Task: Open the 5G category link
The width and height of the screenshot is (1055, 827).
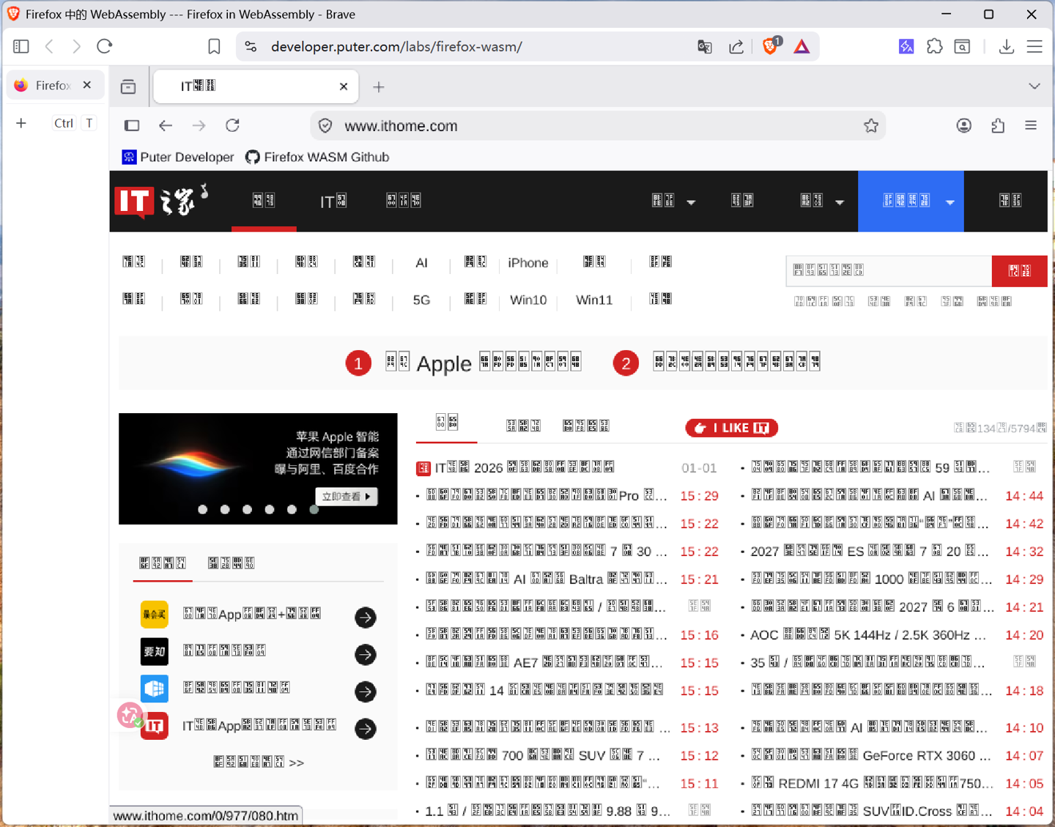Action: (421, 300)
